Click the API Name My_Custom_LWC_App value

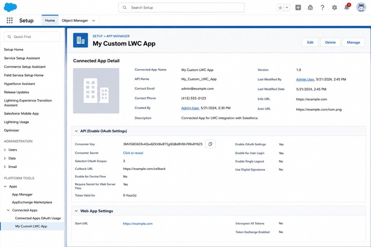click(x=199, y=79)
